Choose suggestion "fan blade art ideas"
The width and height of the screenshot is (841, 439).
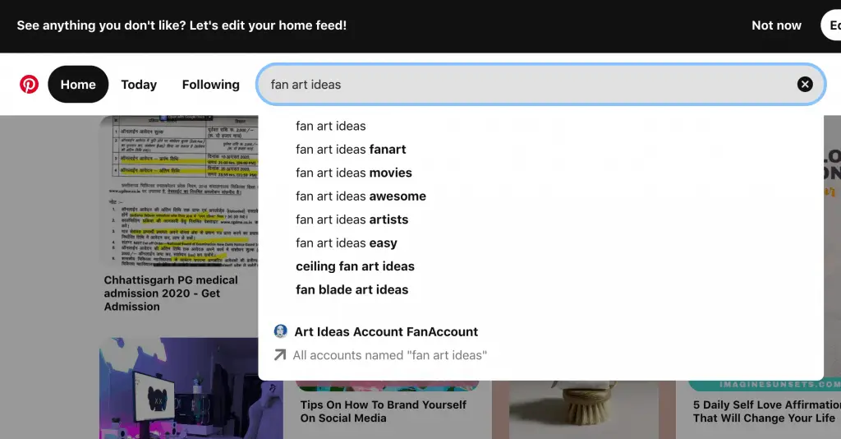point(352,290)
